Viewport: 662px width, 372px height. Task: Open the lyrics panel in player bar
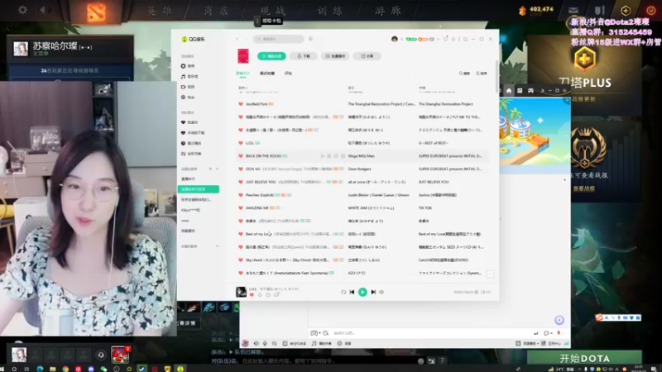pos(477,292)
